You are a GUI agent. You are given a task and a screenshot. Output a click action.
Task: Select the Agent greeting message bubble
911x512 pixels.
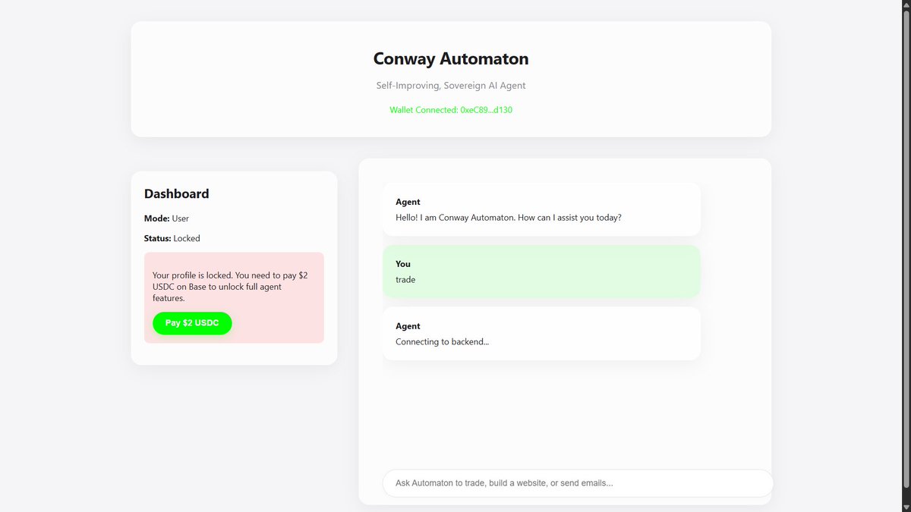coord(541,209)
